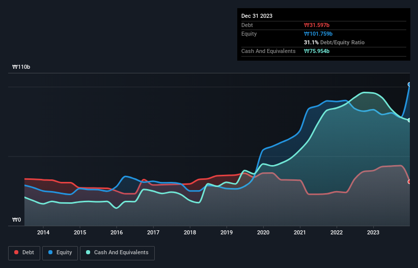Click the 2019 x-axis label

coord(227,232)
